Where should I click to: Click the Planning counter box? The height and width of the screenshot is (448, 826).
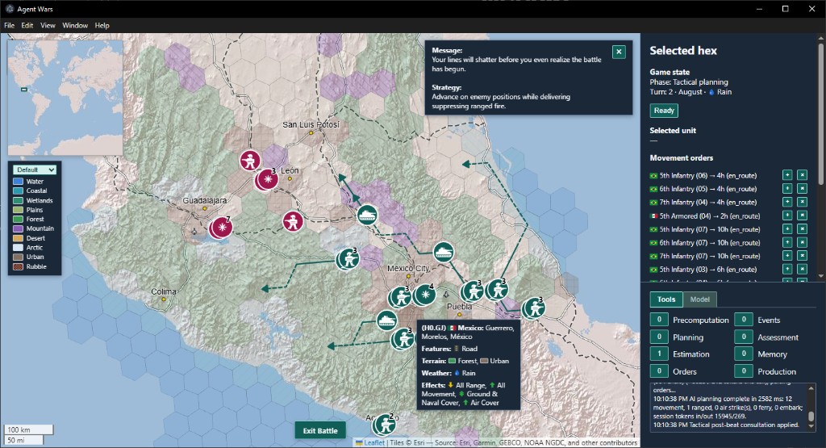[x=659, y=337]
